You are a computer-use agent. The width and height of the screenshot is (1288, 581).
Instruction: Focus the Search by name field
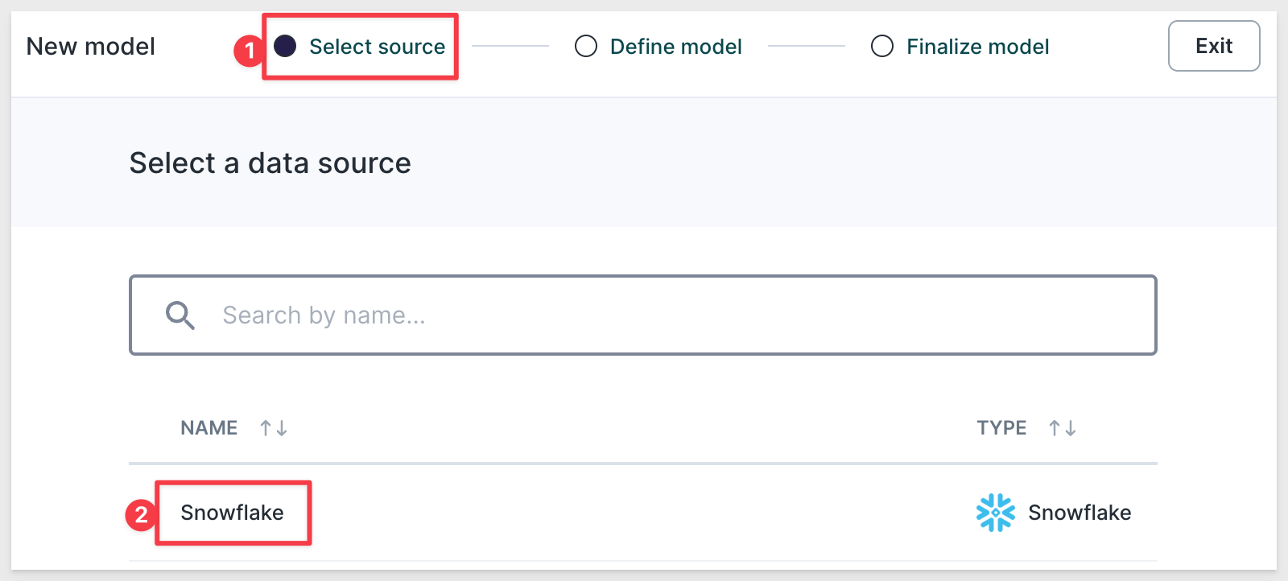pos(643,315)
